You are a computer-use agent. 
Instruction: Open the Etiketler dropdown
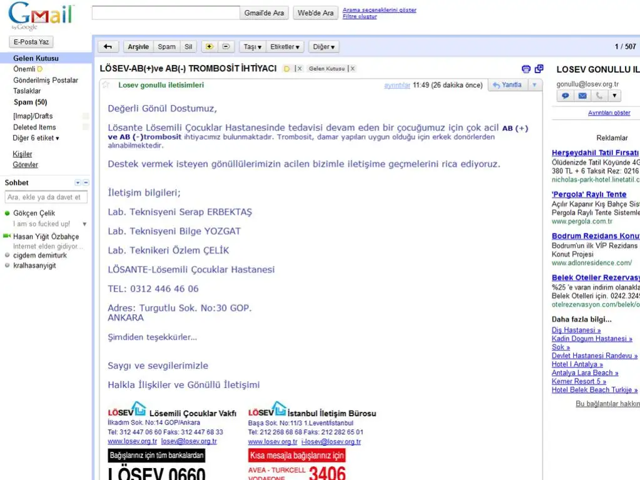pos(285,47)
